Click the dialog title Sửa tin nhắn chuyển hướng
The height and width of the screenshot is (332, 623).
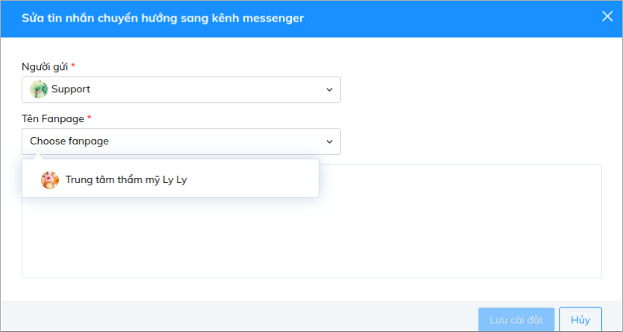pyautogui.click(x=163, y=18)
